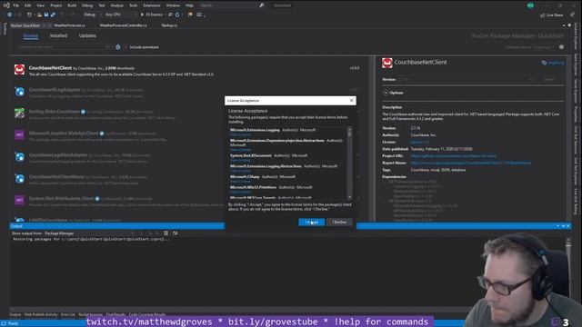The height and width of the screenshot is (327, 582).
Task: Click the Save toolbar icon
Action: pyautogui.click(x=46, y=15)
